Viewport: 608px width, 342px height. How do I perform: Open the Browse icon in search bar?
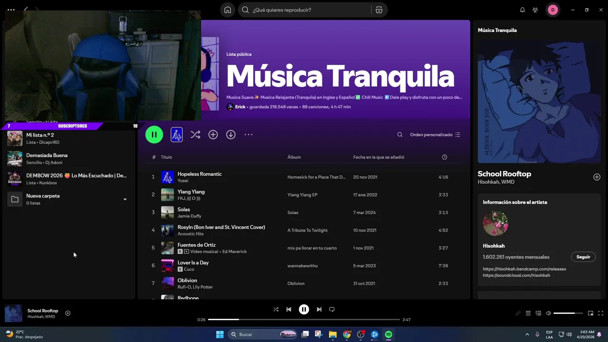379,10
